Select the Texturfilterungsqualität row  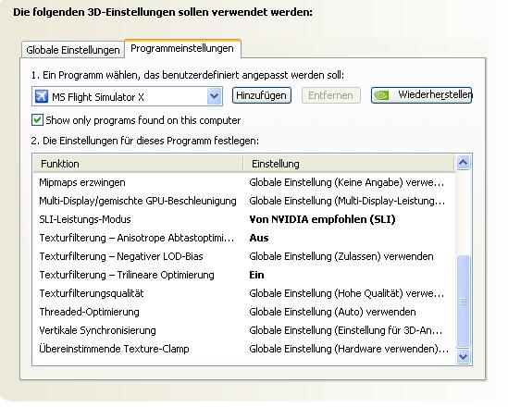[x=243, y=293]
